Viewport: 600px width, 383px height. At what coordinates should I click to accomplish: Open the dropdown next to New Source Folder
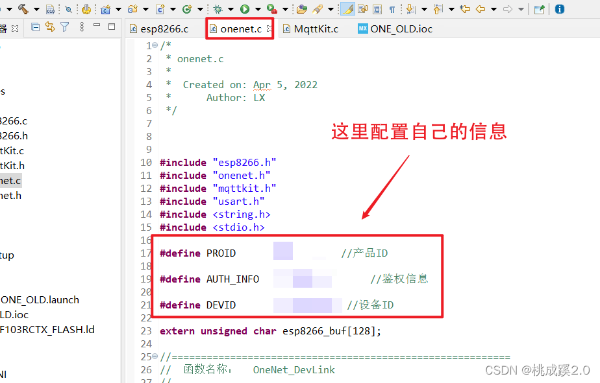pyautogui.click(x=146, y=9)
